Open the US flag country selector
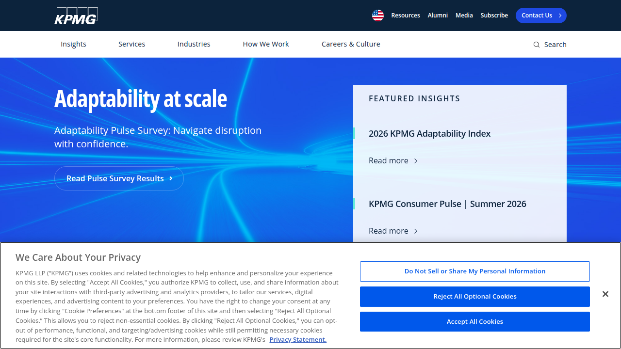 coord(378,16)
